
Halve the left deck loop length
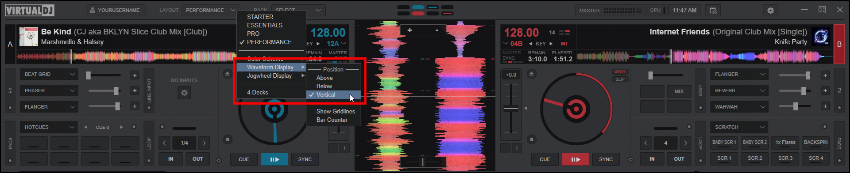coord(165,143)
